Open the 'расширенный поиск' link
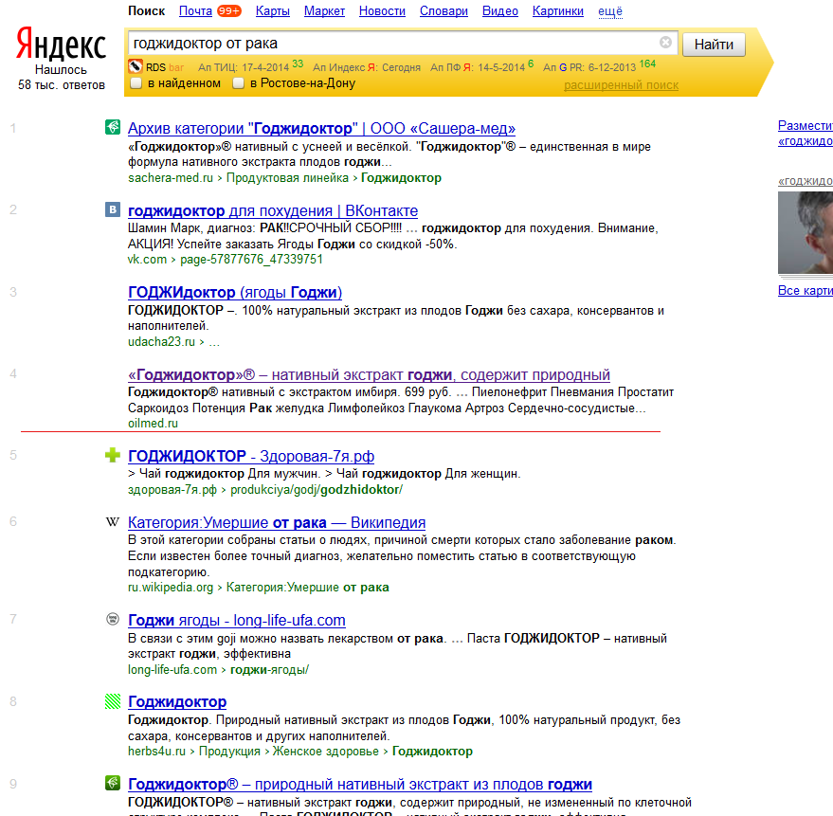Image resolution: width=833 pixels, height=816 pixels. [621, 85]
